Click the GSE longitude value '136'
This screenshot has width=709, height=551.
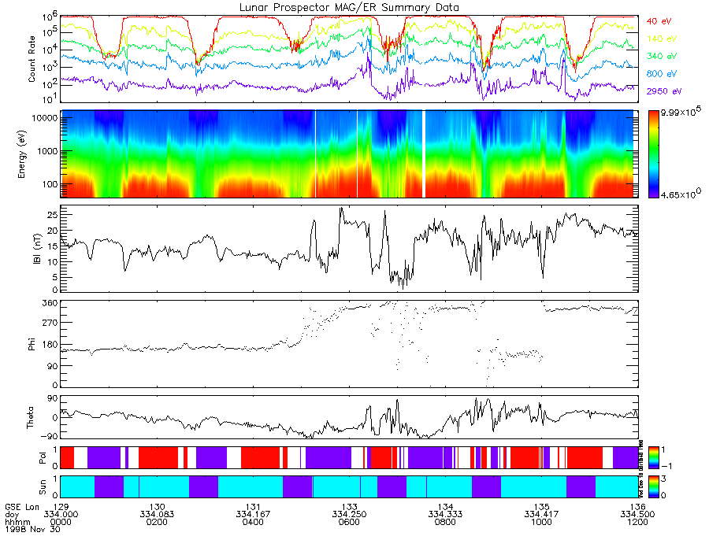637,507
